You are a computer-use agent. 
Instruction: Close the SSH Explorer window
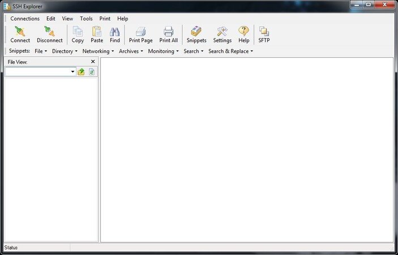(384, 5)
